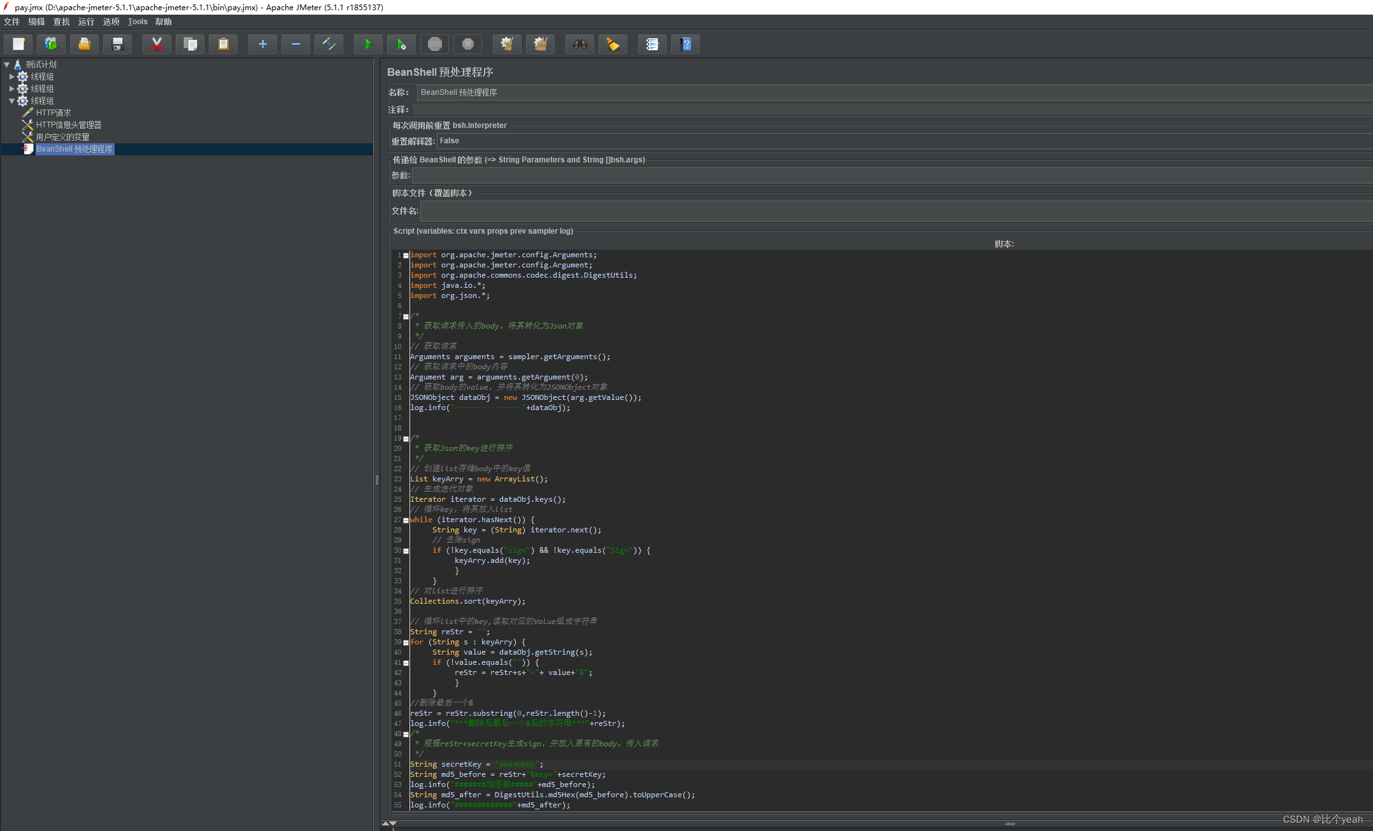The image size is (1373, 831).
Task: Fold the comment block at line 19
Action: click(x=406, y=439)
